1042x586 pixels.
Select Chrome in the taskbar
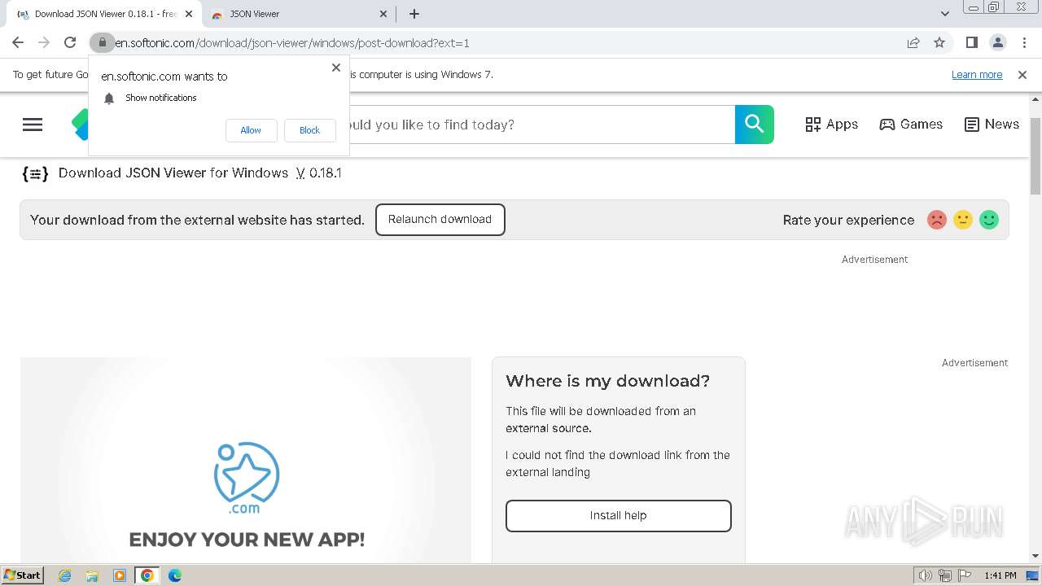click(x=147, y=575)
